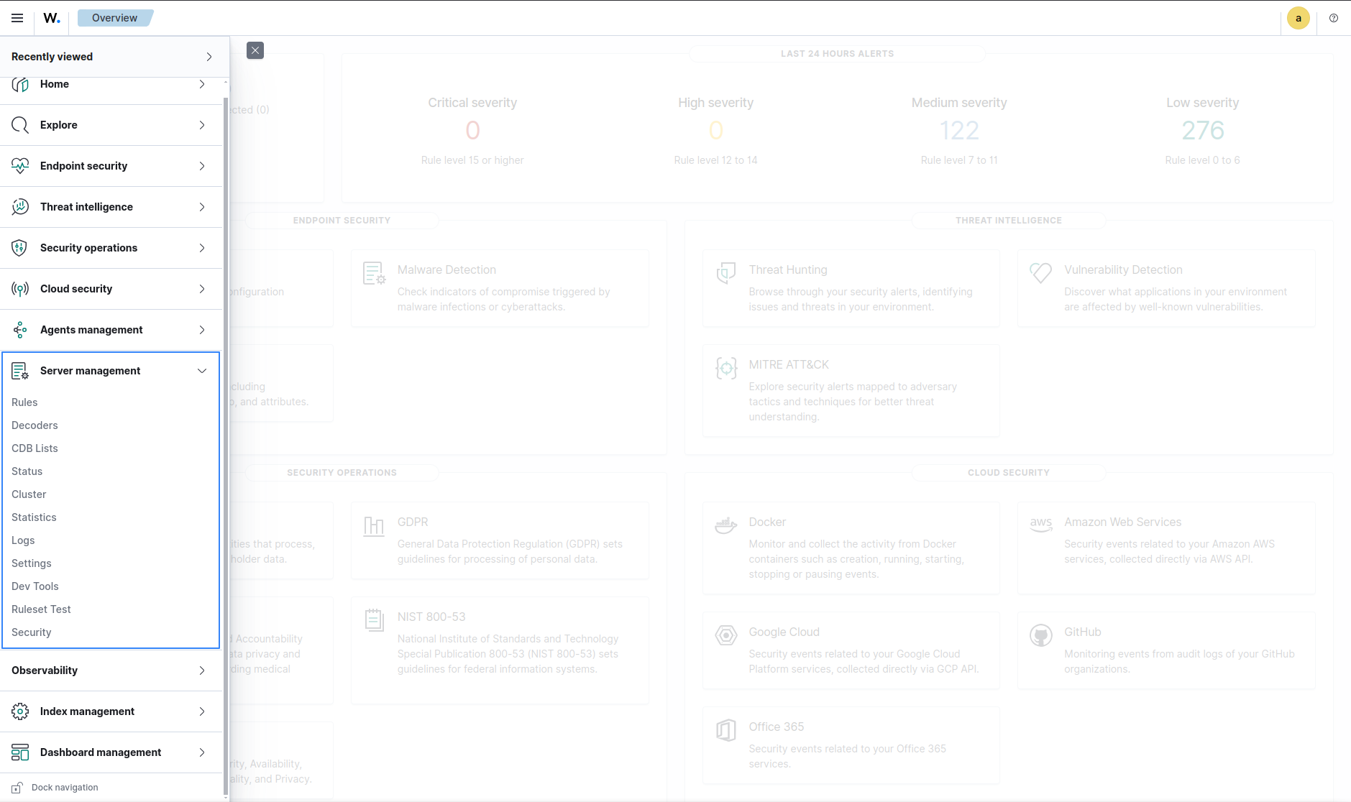Click the Vulnerability Detection heart icon
Viewport: 1351px width, 802px height.
(x=1041, y=272)
